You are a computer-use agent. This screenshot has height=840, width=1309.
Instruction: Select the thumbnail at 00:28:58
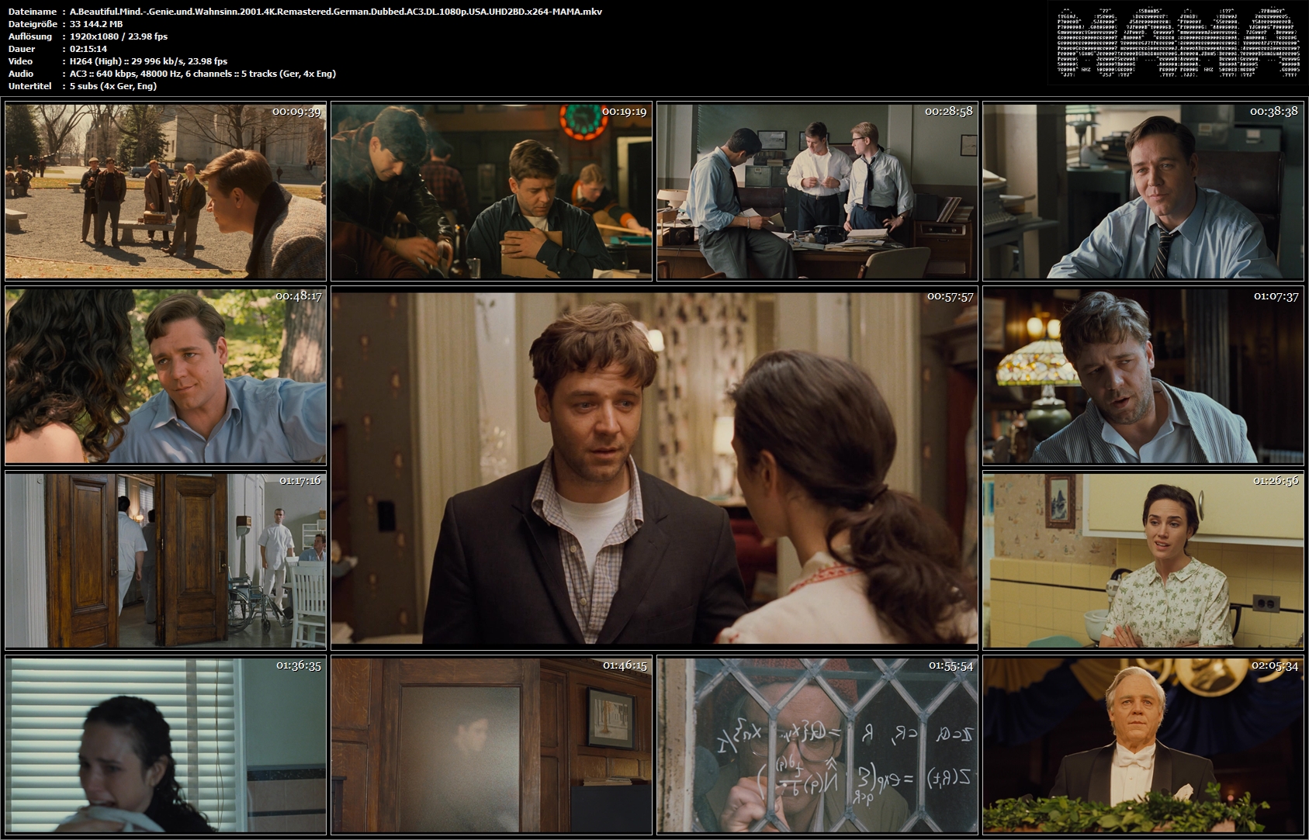tap(817, 192)
